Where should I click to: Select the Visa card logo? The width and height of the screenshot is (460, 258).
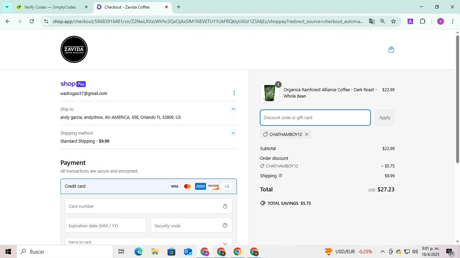[174, 186]
